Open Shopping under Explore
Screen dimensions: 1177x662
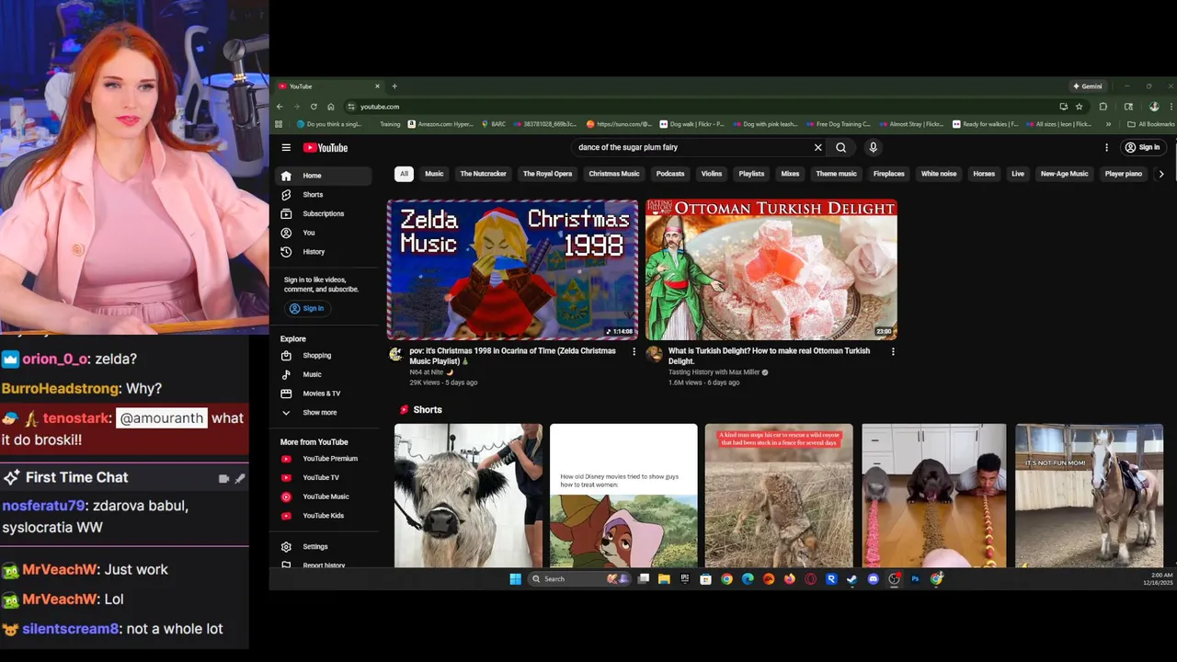(x=324, y=356)
